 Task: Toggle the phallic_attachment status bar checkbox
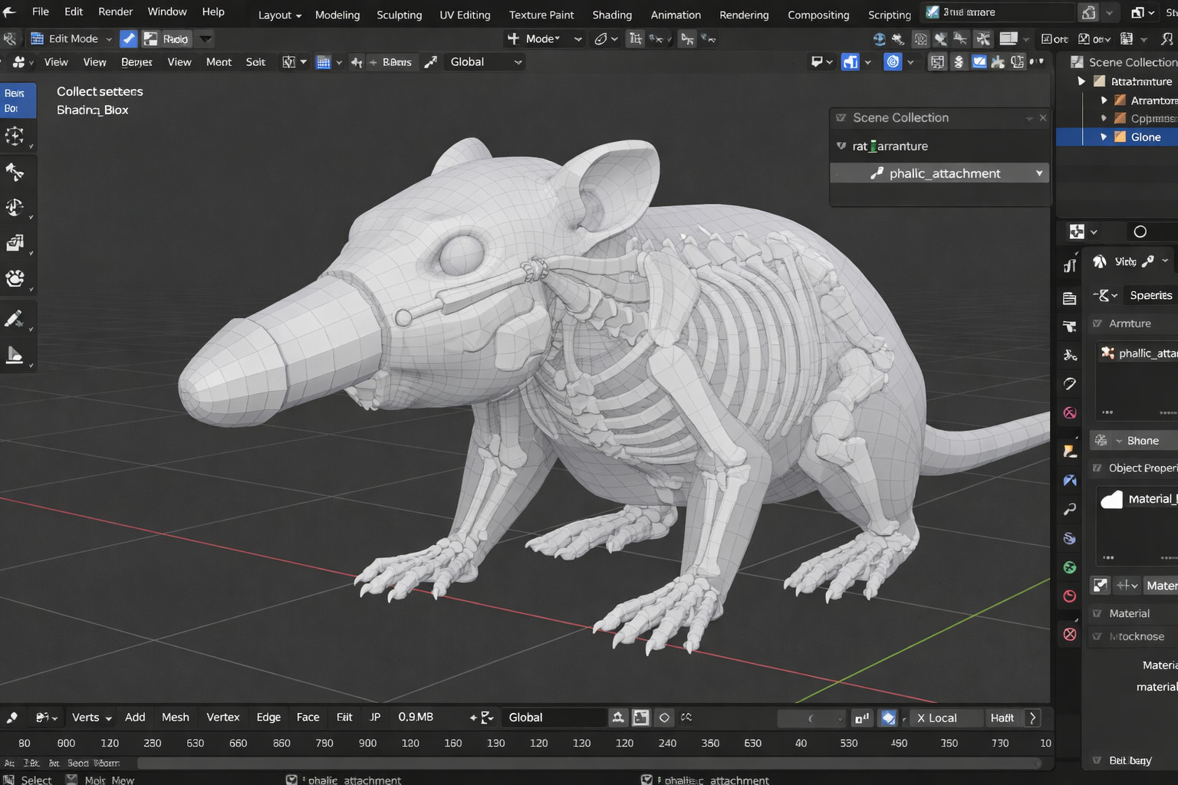pyautogui.click(x=291, y=780)
